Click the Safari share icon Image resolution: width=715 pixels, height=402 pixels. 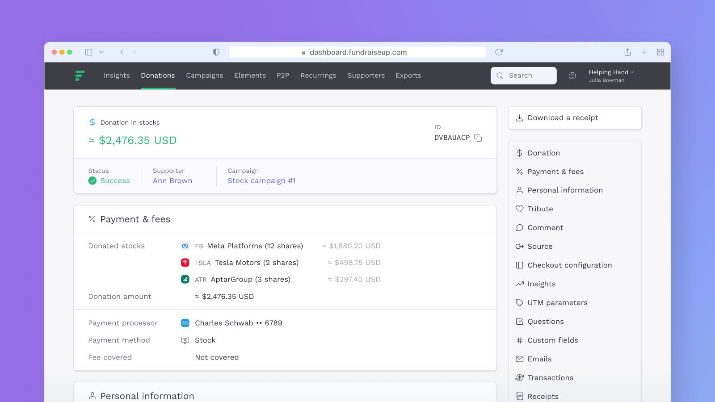point(627,52)
